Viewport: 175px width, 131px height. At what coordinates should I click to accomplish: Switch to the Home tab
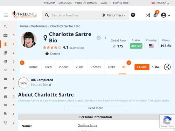(33, 67)
